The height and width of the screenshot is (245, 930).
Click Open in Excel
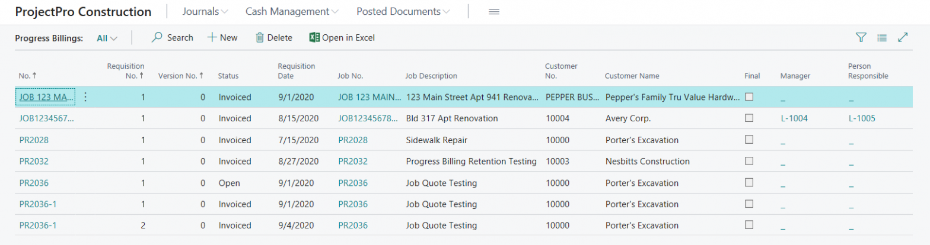pos(342,37)
